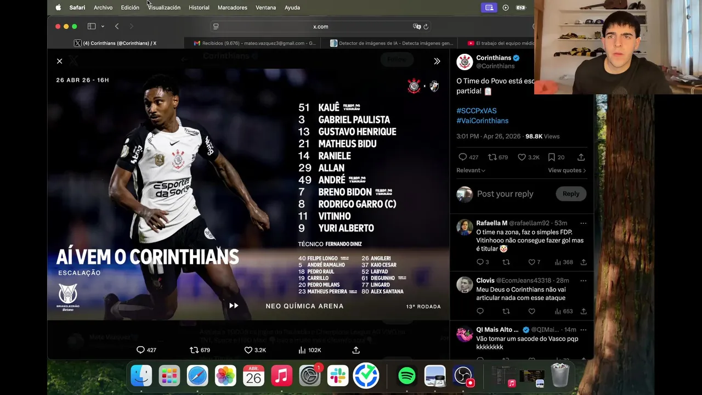
Task: Click purple screen recording icon in menu bar
Action: click(x=489, y=8)
